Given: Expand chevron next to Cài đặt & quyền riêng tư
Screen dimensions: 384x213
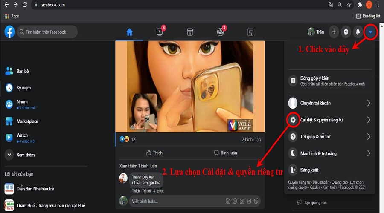Looking at the screenshot, I should coord(369,120).
